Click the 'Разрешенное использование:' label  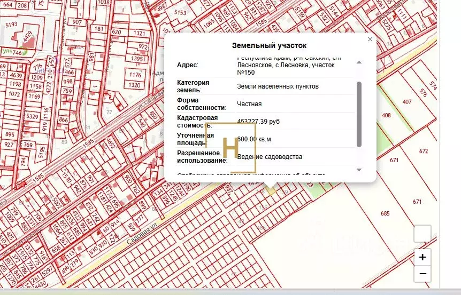click(202, 157)
